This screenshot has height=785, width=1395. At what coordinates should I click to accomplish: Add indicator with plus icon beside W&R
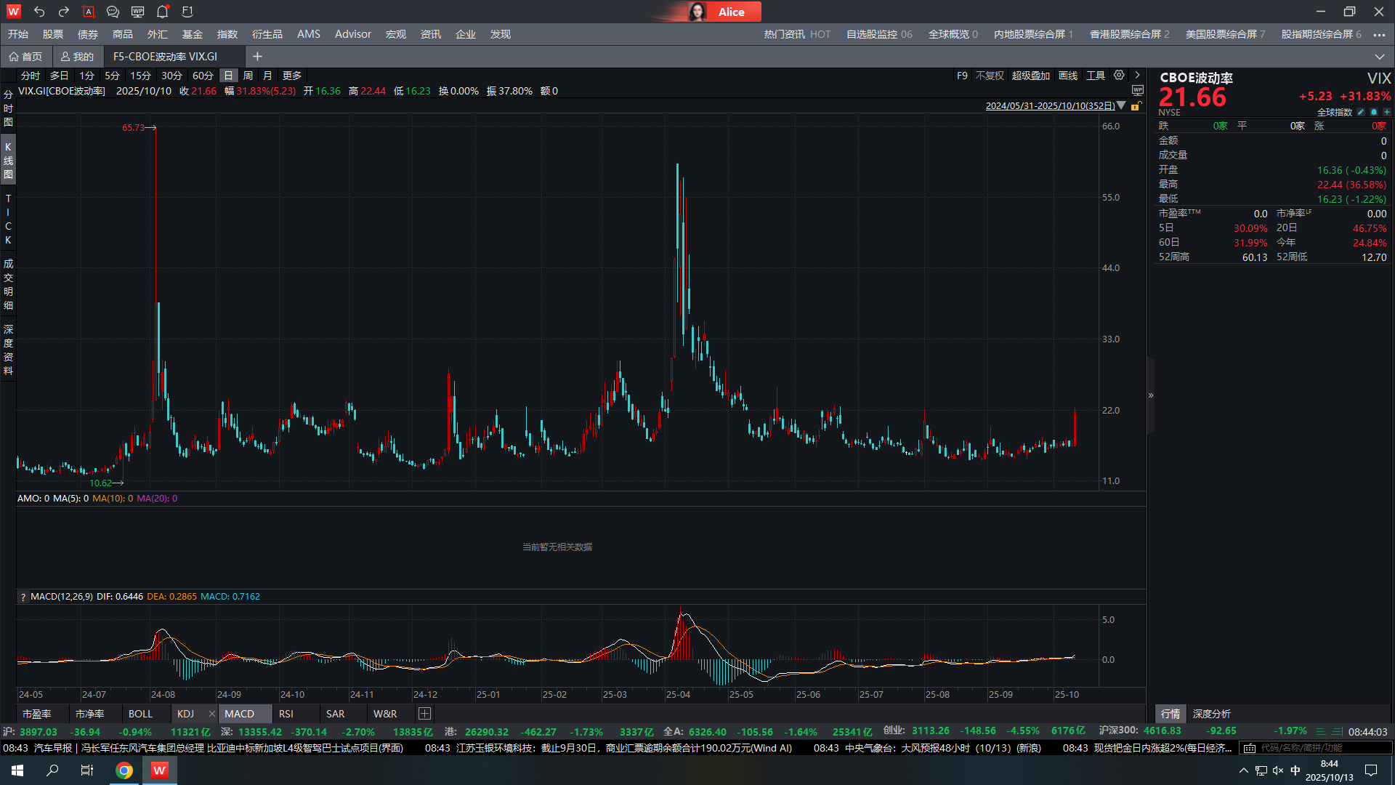point(425,714)
